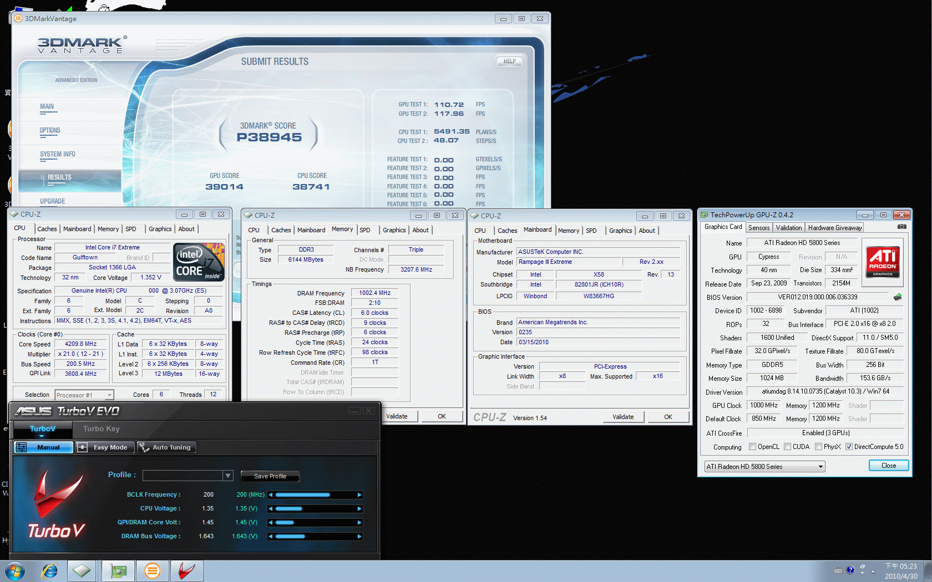Open UPGRADE in 3DMark Vantage sidebar
Viewport: 932px width, 582px height.
pos(53,202)
